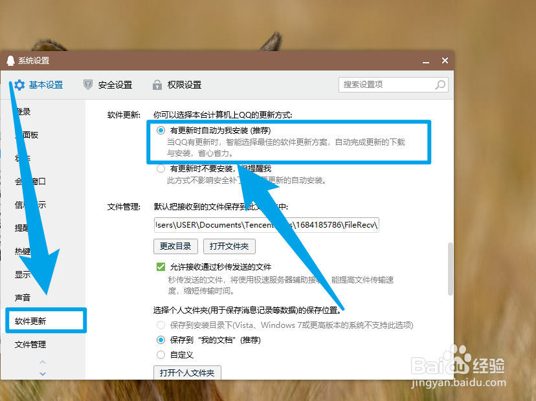The width and height of the screenshot is (536, 401).
Task: Choose the 自定义 save location option
Action: pos(160,354)
